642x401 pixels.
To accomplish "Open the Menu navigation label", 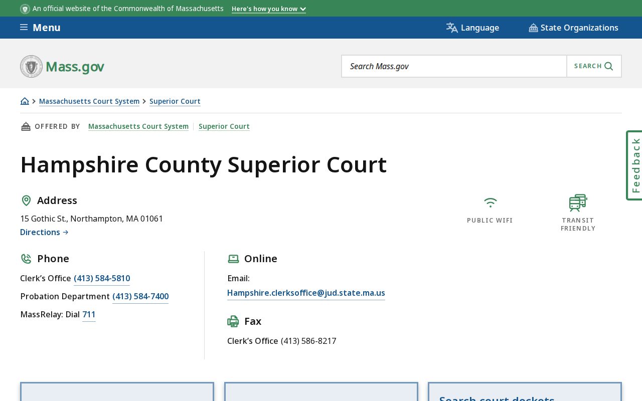I will [47, 28].
